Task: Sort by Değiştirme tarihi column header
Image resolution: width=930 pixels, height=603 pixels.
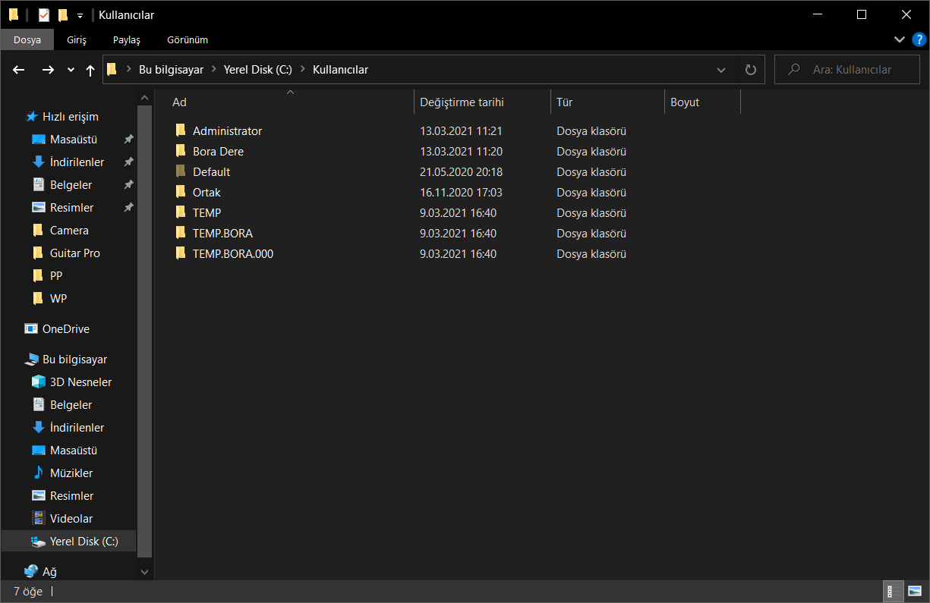Action: pyautogui.click(x=462, y=102)
